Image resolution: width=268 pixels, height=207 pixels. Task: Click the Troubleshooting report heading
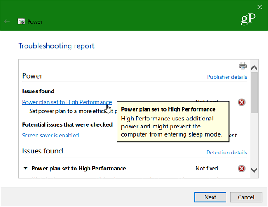tap(56, 46)
